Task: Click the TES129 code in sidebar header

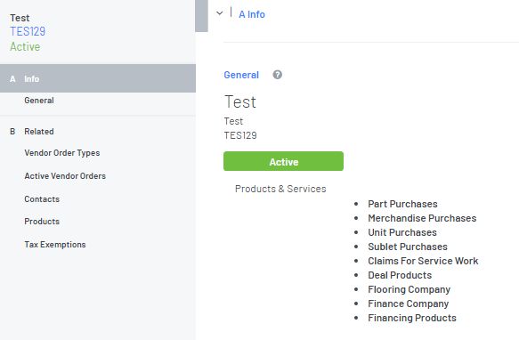Action: tap(28, 31)
